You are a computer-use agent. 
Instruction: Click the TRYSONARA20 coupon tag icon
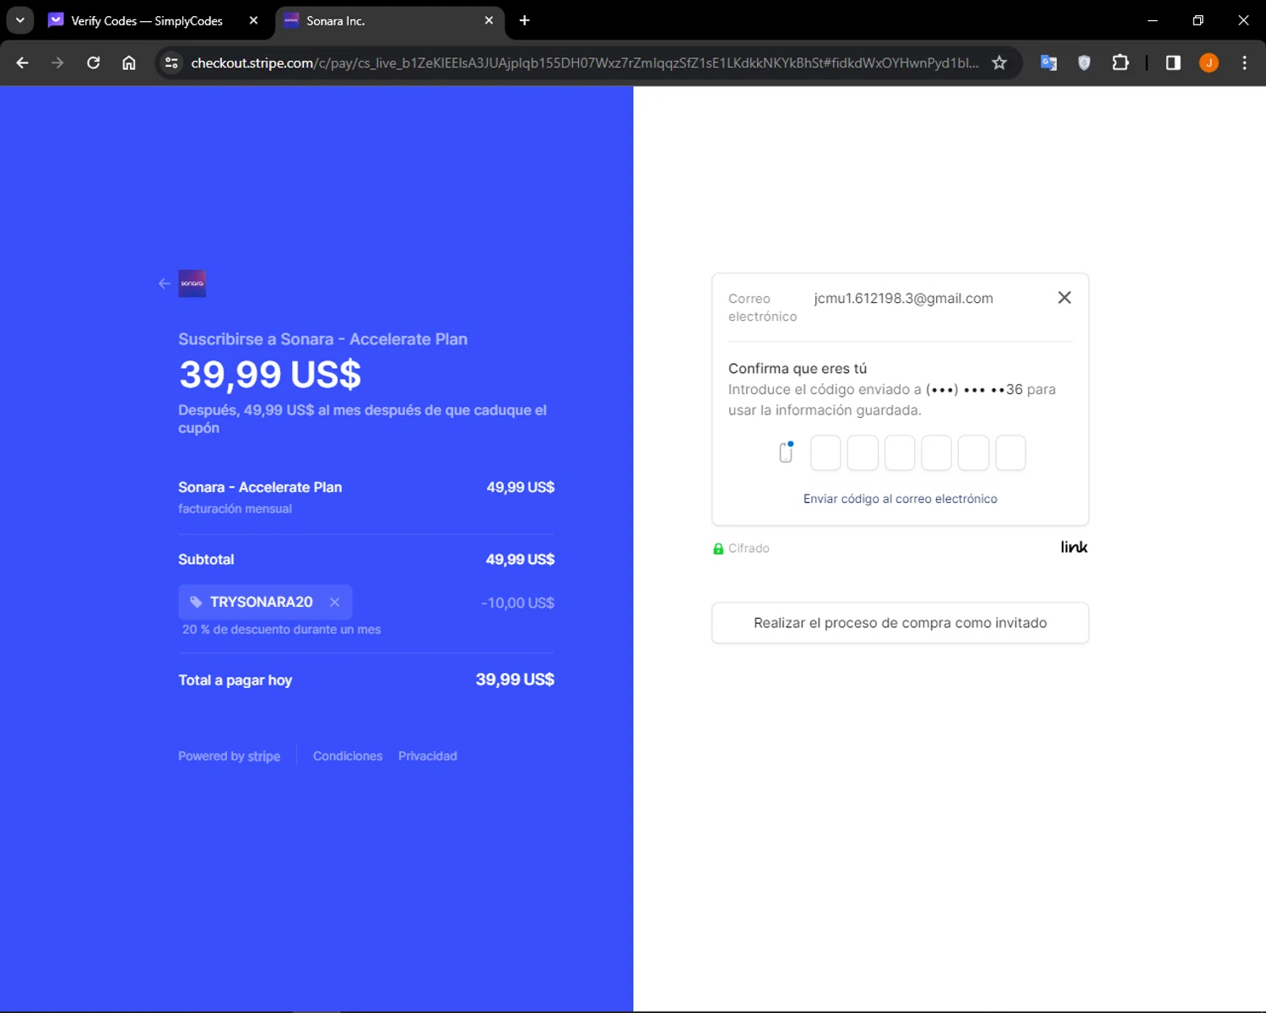point(196,602)
